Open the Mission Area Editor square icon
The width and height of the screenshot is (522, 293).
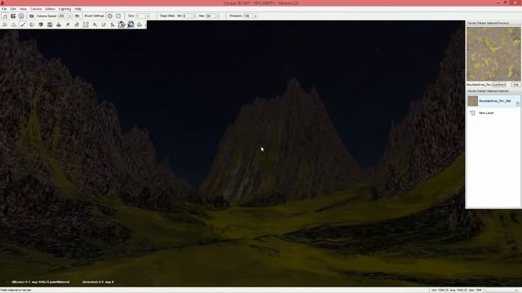(x=86, y=24)
